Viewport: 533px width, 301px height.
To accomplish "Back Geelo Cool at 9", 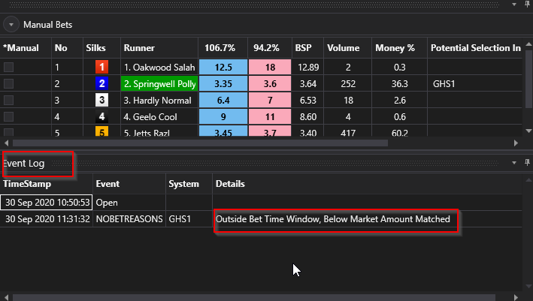I will (223, 117).
